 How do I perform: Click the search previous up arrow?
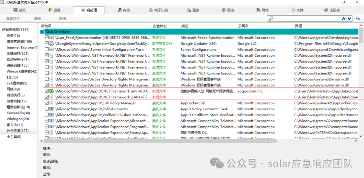(344, 18)
